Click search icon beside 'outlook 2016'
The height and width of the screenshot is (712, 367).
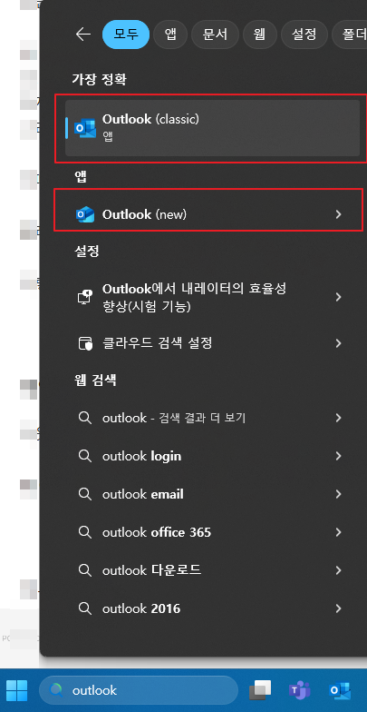pyautogui.click(x=85, y=608)
